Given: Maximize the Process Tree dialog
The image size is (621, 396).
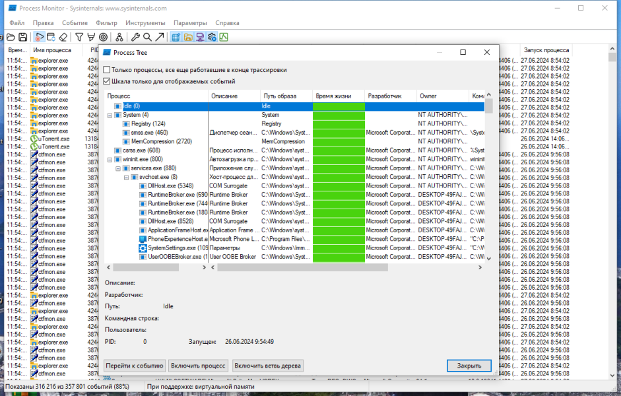Looking at the screenshot, I should [x=463, y=52].
